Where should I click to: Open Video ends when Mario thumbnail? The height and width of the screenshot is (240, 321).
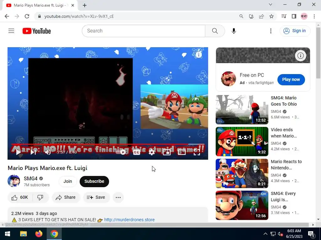(242, 142)
